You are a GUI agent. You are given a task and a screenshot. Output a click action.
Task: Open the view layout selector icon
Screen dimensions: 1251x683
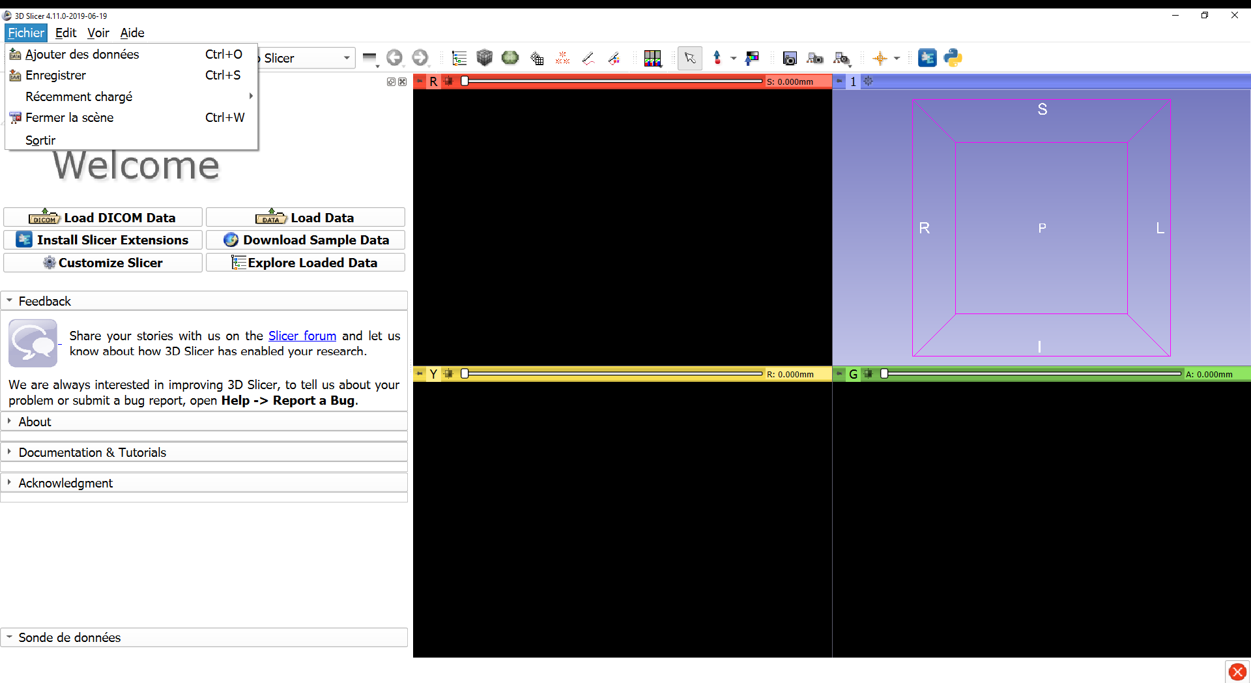click(x=652, y=58)
